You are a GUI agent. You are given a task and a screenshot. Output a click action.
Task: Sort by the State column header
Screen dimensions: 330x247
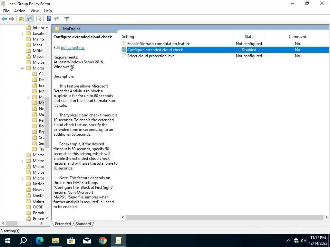click(249, 37)
